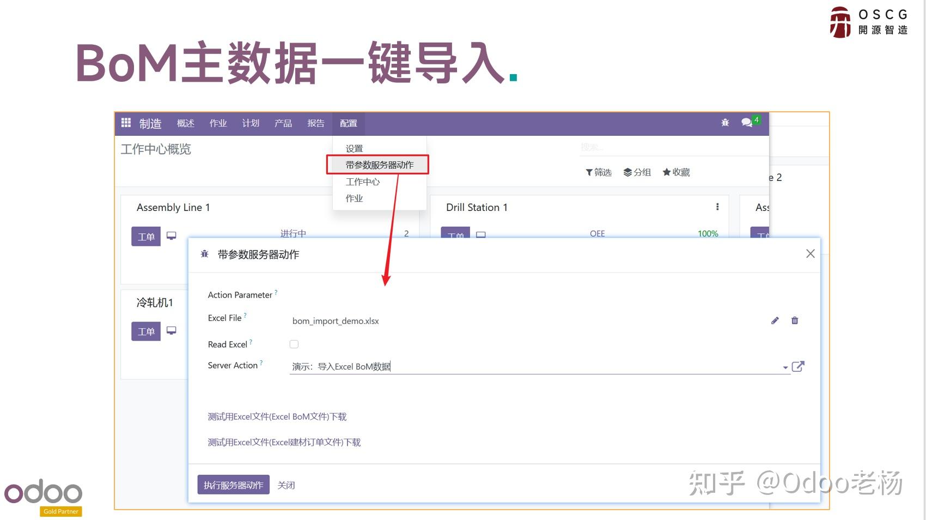Click the 执行服务器动作 button
The image size is (926, 520).
point(233,485)
